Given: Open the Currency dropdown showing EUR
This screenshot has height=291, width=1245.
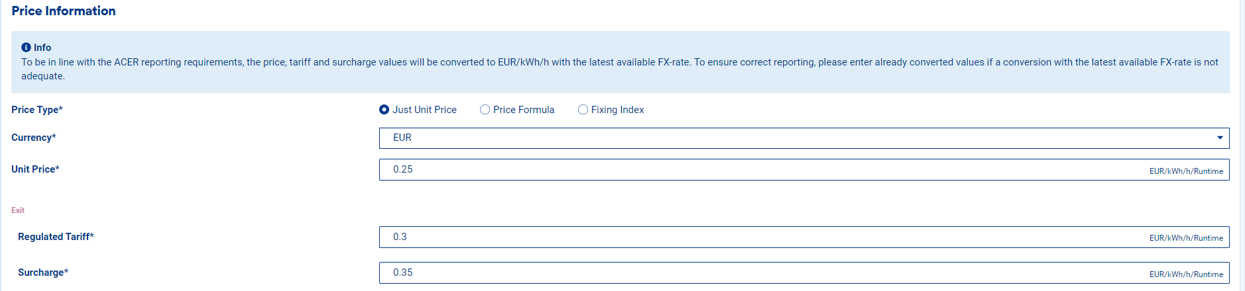Looking at the screenshot, I should [796, 138].
